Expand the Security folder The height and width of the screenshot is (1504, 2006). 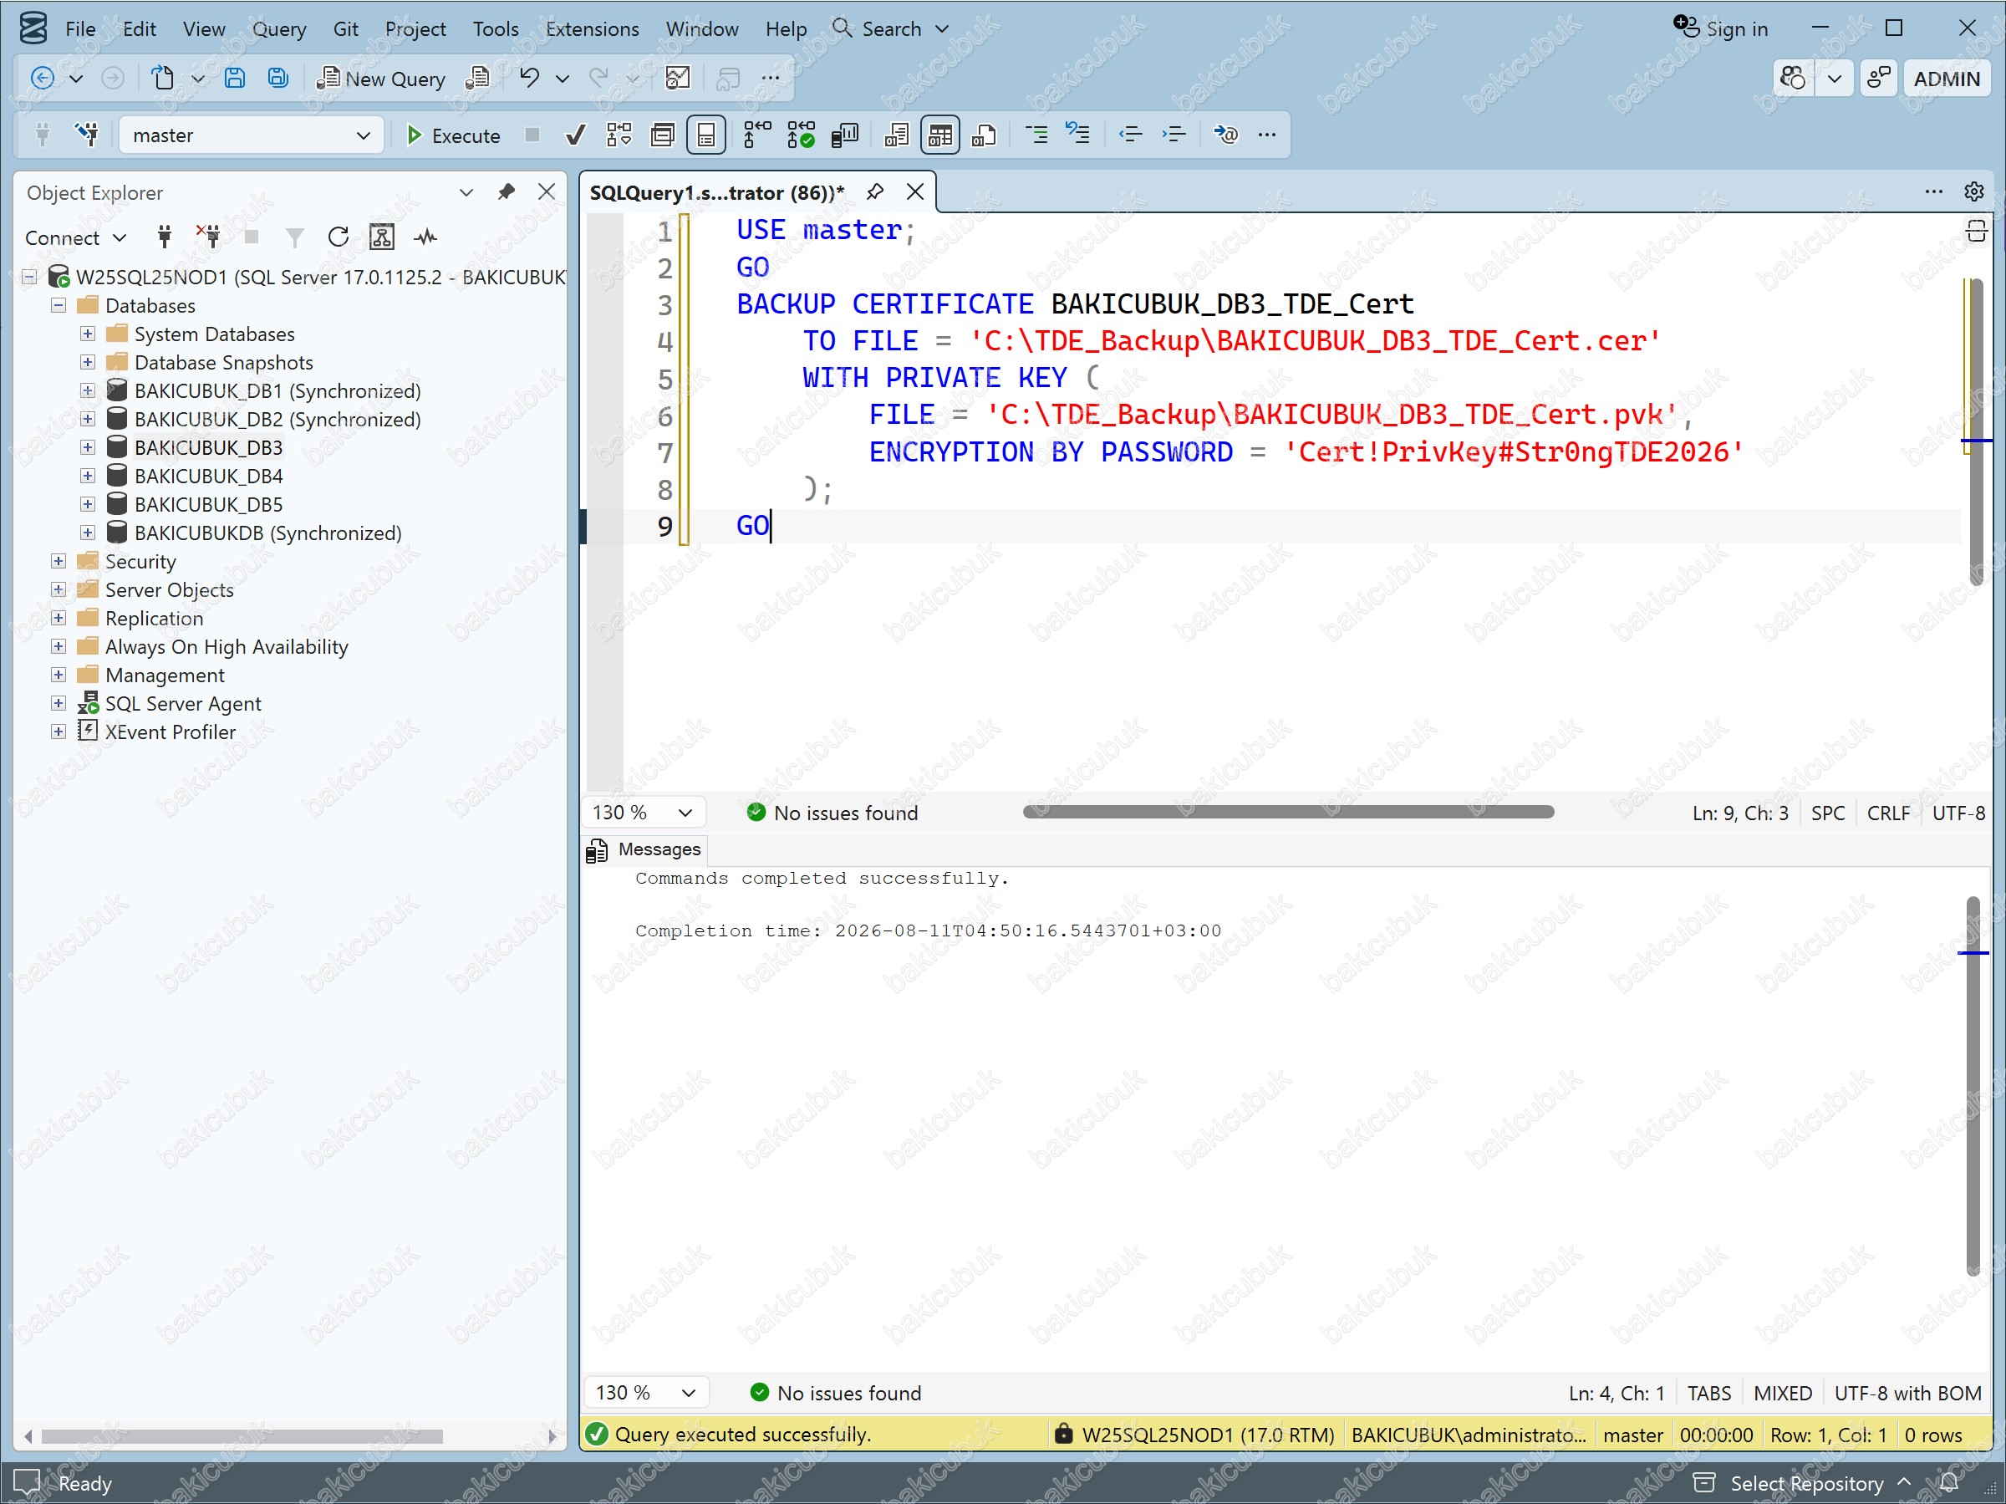59,562
